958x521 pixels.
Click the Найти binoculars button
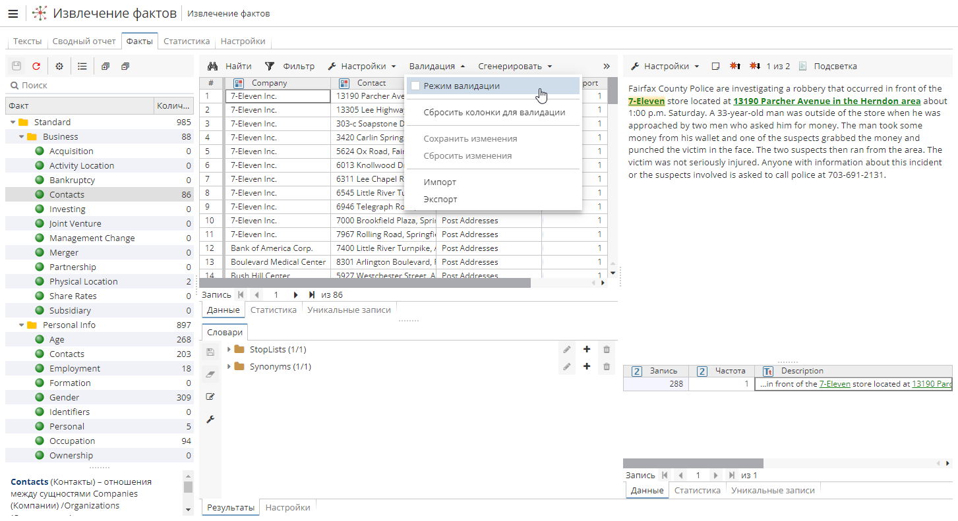click(229, 67)
